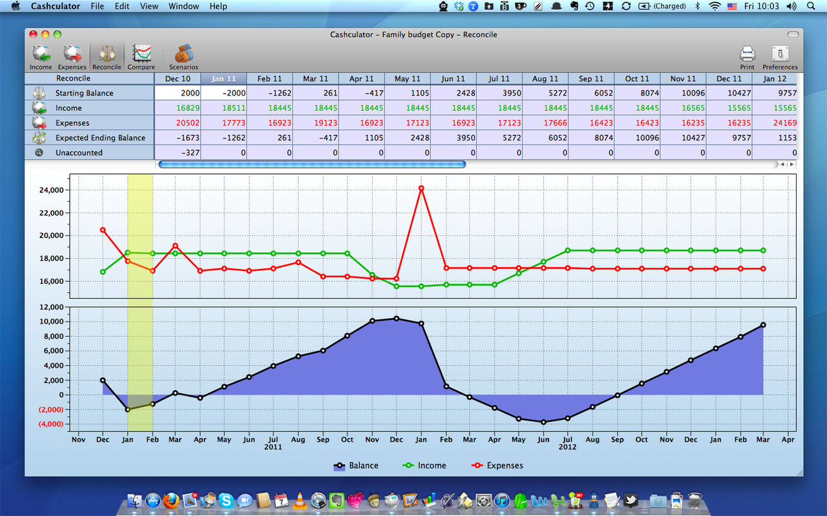
Task: Open Preferences from the toolbar
Action: coord(780,57)
